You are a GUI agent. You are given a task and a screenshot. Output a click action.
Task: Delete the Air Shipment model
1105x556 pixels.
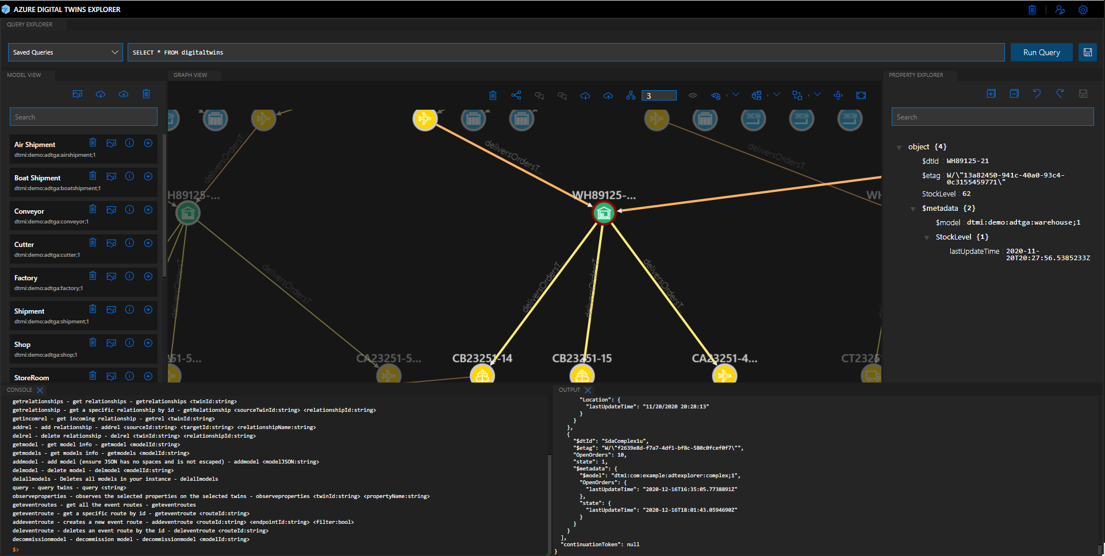point(93,142)
